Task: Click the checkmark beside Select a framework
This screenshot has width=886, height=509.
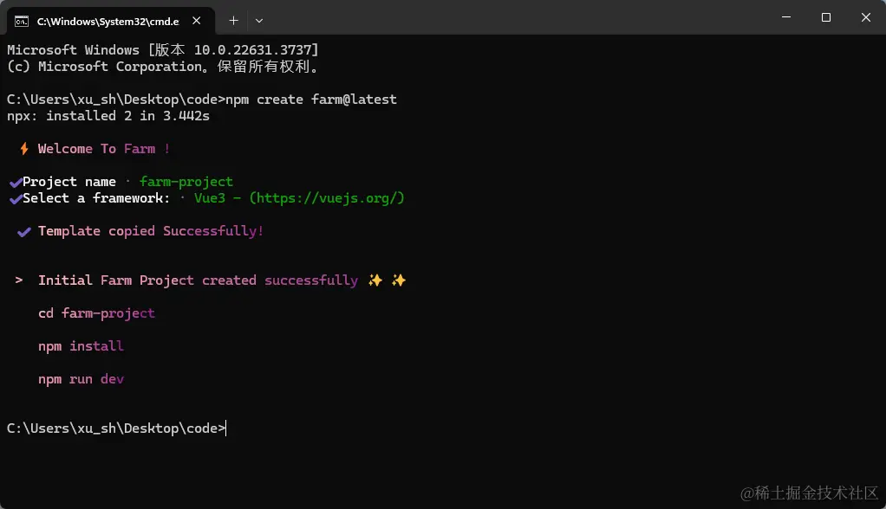Action: 16,198
